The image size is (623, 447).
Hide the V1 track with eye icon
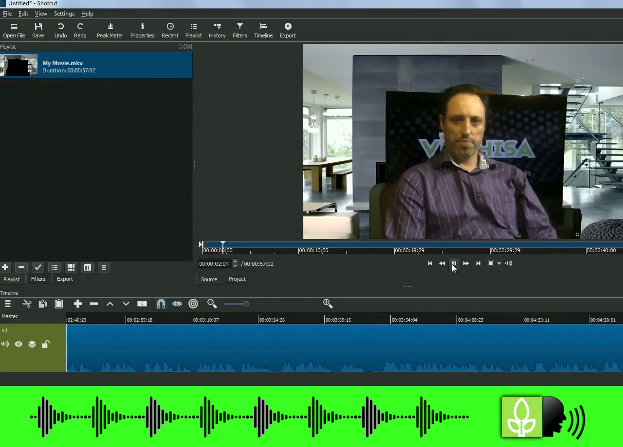pos(18,344)
